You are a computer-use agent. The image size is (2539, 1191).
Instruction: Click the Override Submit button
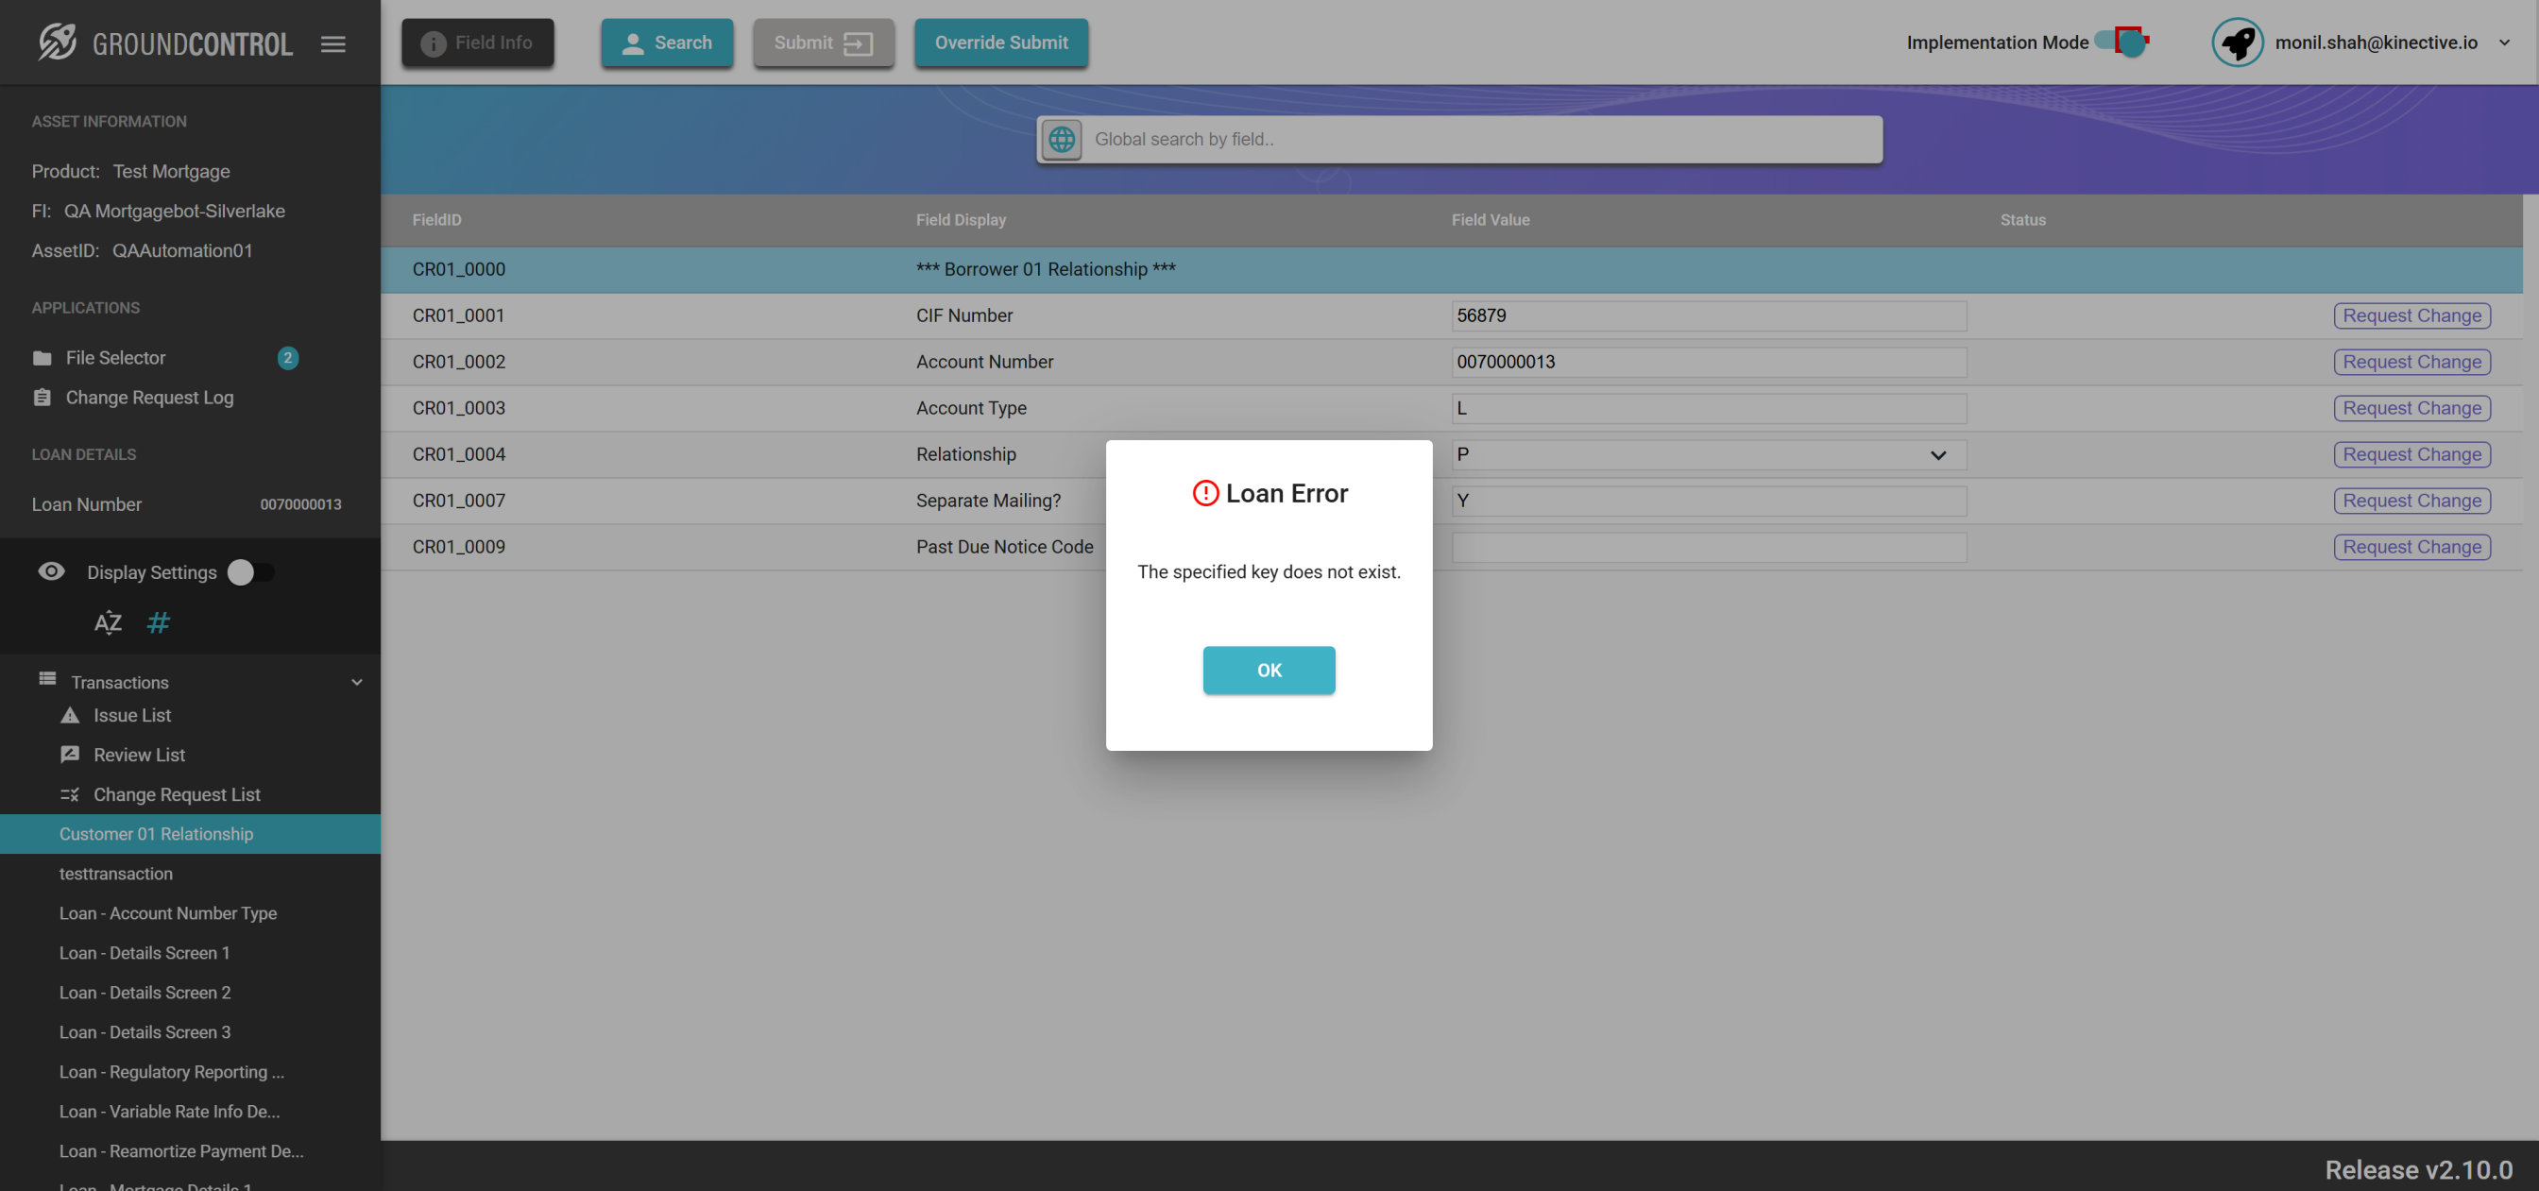click(1000, 43)
